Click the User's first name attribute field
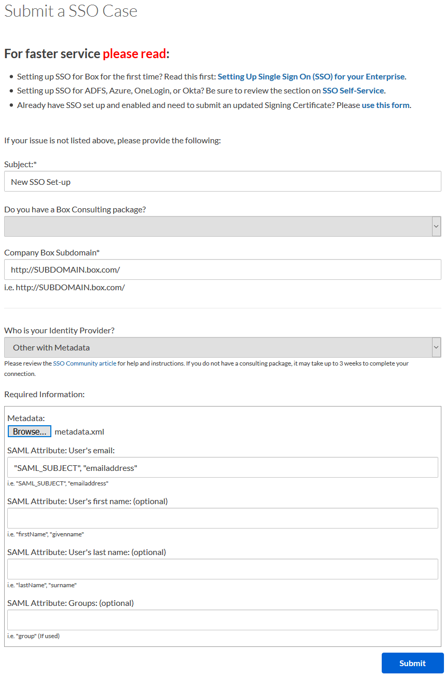 [x=223, y=518]
